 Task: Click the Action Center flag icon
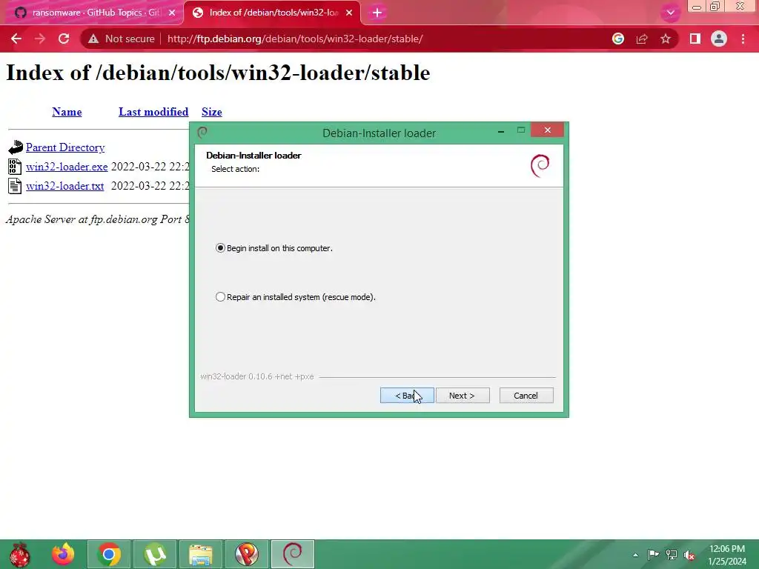tap(653, 554)
